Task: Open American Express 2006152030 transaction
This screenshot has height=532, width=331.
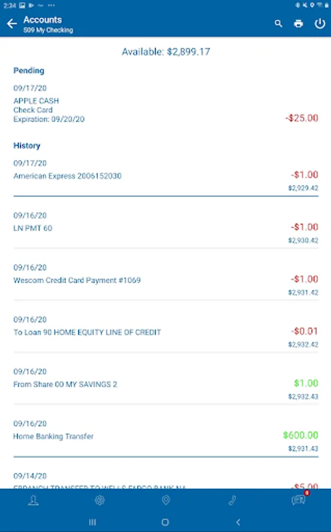Action: click(166, 176)
